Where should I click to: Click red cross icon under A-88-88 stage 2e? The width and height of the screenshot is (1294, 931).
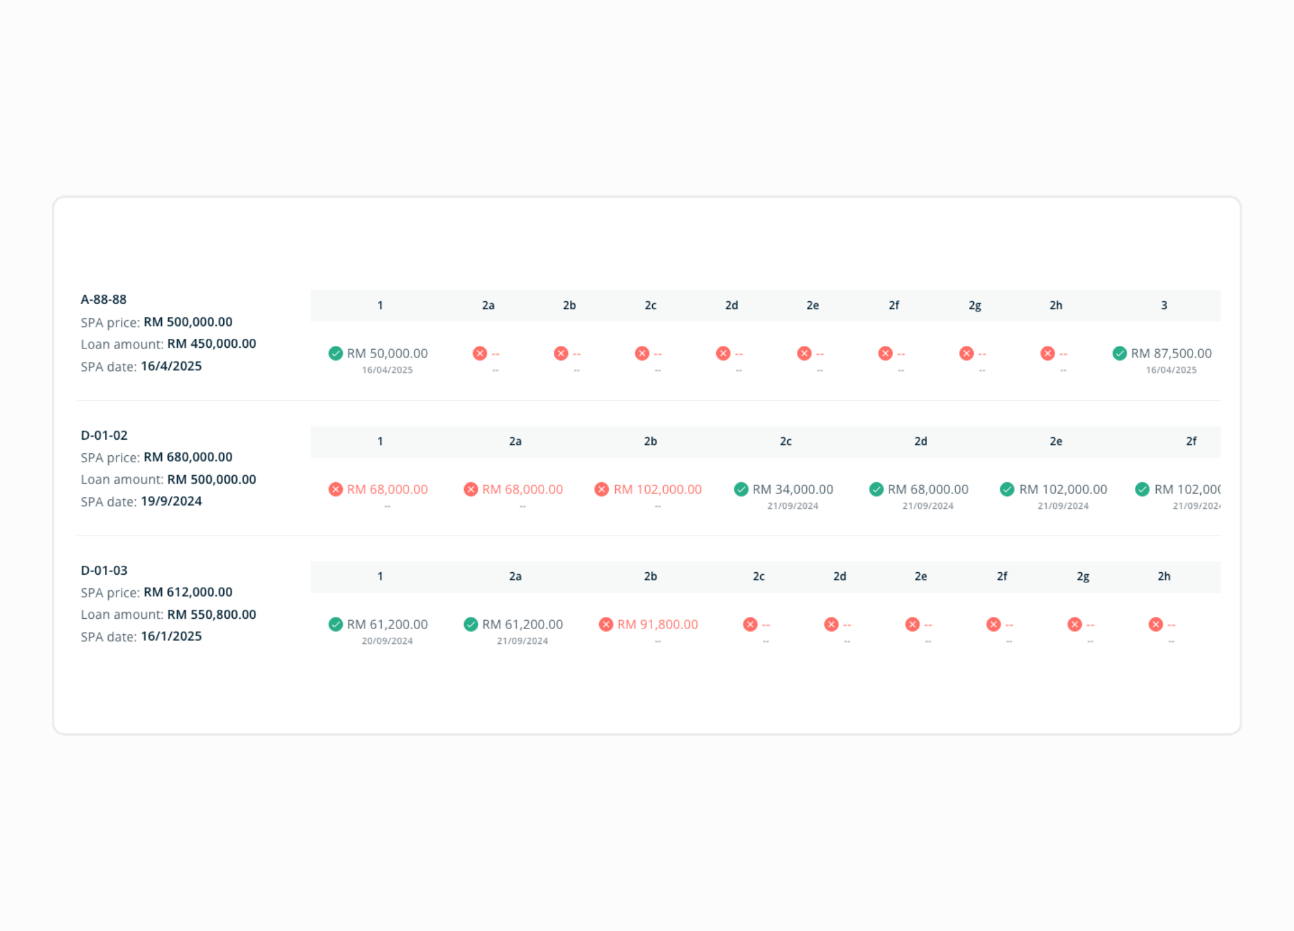[x=804, y=353]
